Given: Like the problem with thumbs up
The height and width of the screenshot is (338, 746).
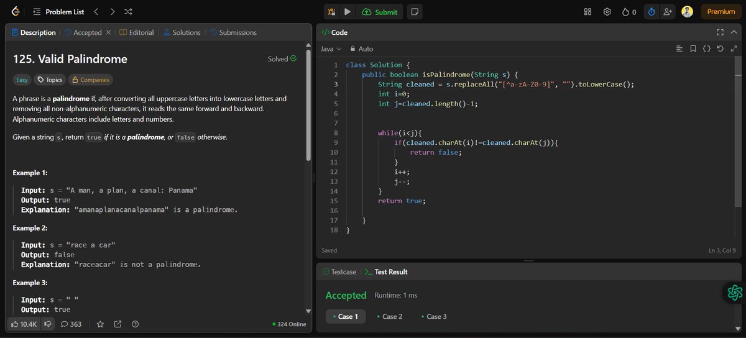Looking at the screenshot, I should pos(24,324).
